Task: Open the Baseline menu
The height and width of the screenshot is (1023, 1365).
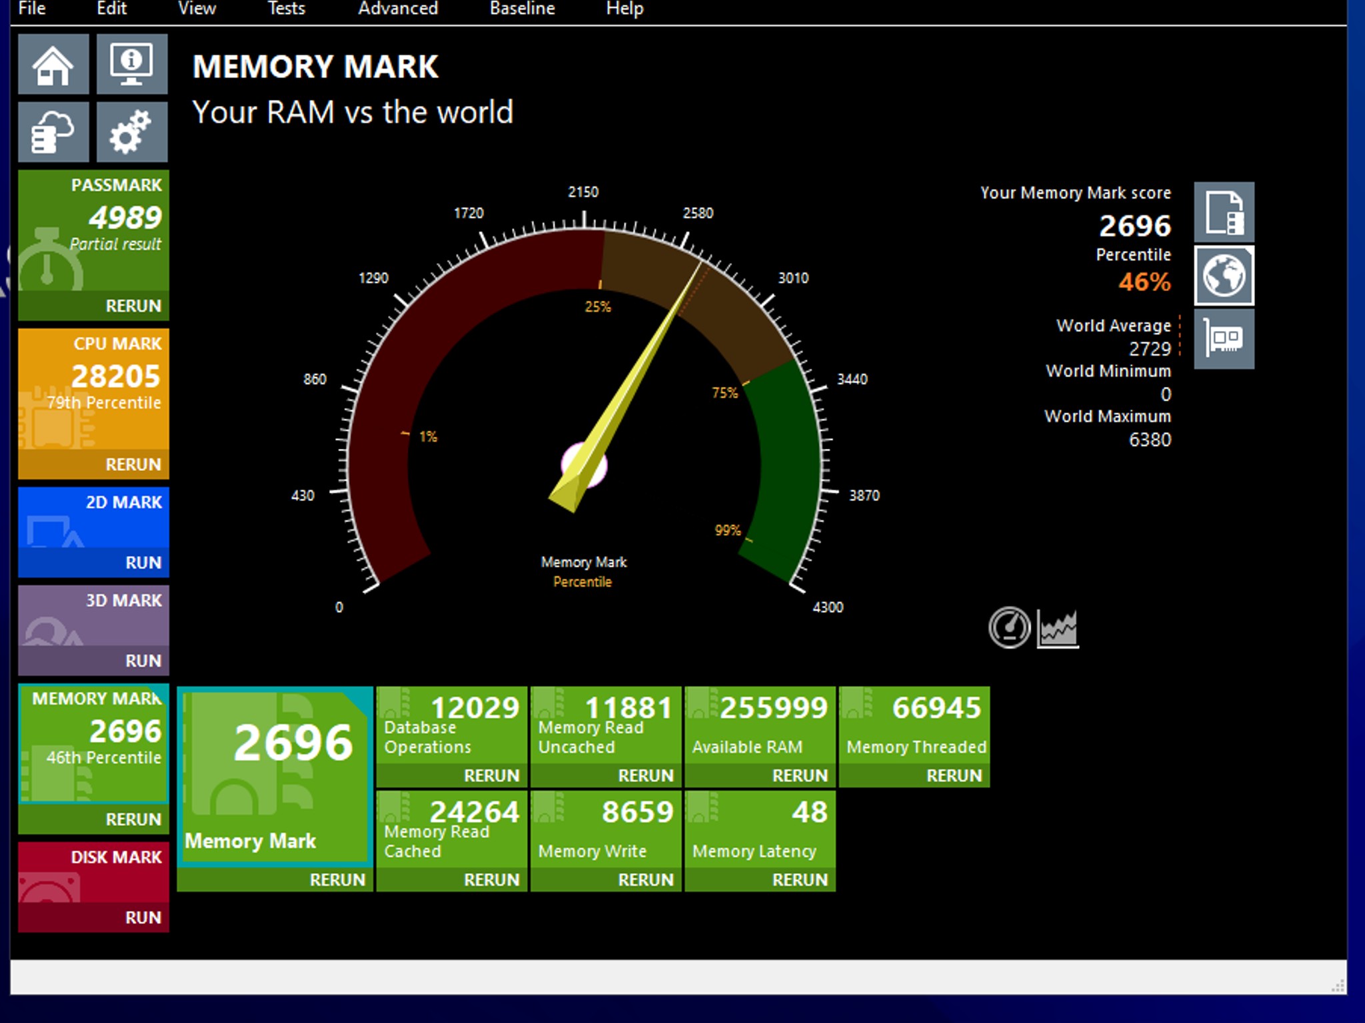Action: (x=522, y=9)
